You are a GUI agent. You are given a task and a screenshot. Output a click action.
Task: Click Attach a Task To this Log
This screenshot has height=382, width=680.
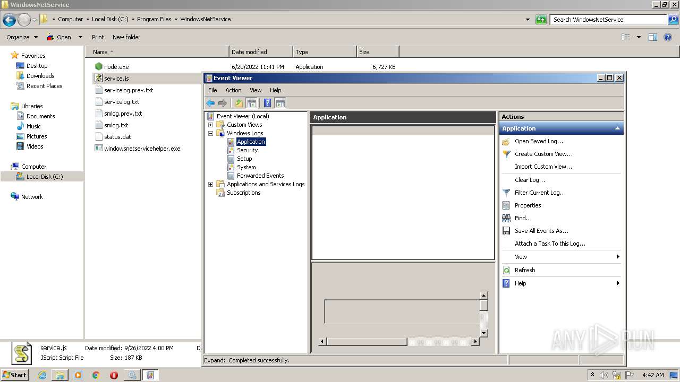[550, 244]
